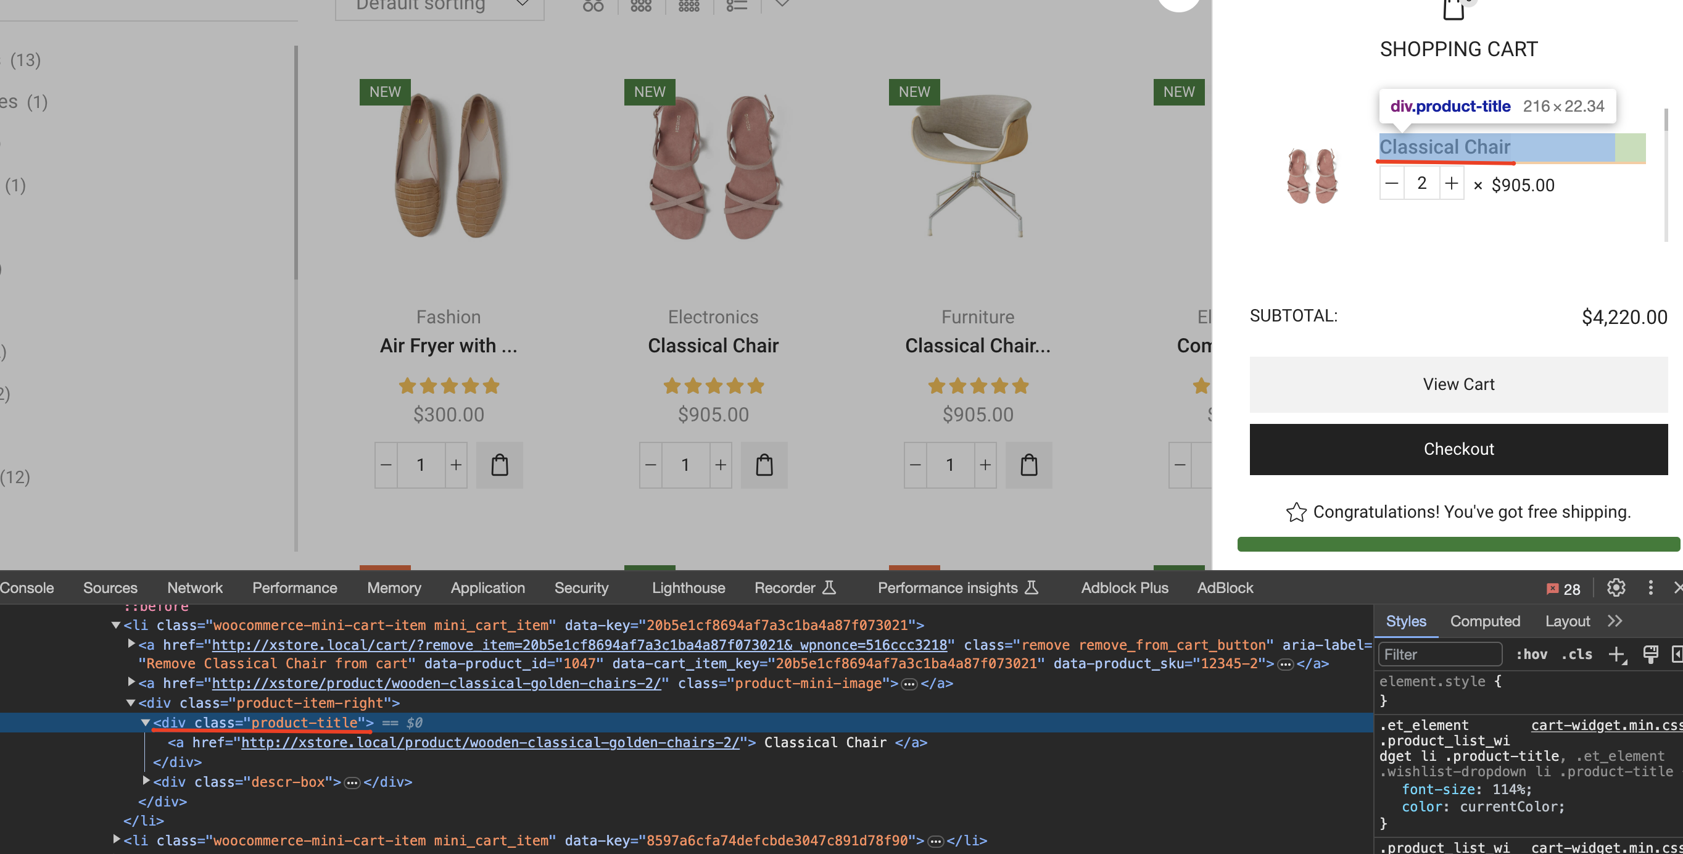Open DevTools settings gear
This screenshot has width=1683, height=854.
pos(1616,587)
